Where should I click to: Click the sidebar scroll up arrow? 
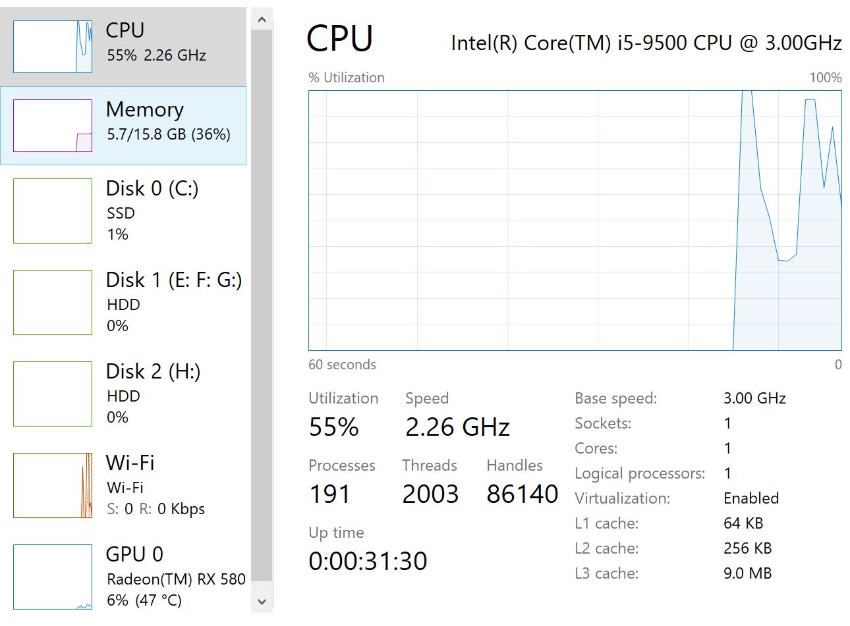tap(262, 20)
